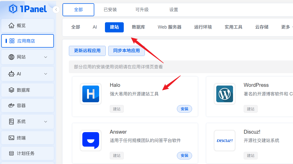Click the 1Panel logo
This screenshot has height=164, width=293.
pos(28,9)
